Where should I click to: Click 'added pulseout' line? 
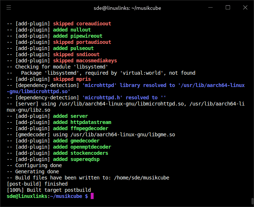pos(50,48)
